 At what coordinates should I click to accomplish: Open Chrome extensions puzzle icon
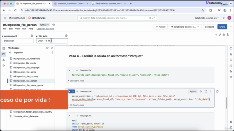[x=211, y=10]
